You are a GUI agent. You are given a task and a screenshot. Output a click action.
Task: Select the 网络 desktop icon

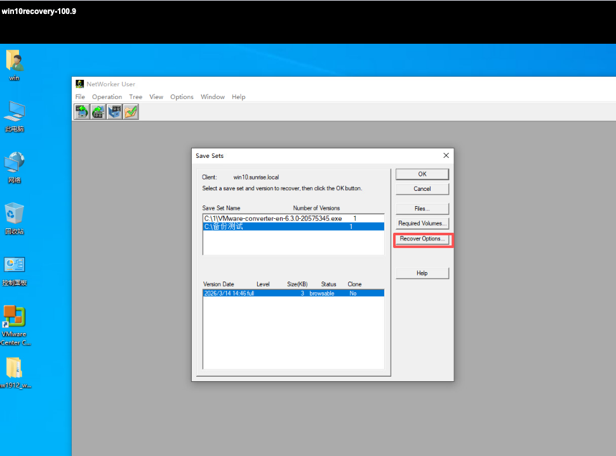15,167
